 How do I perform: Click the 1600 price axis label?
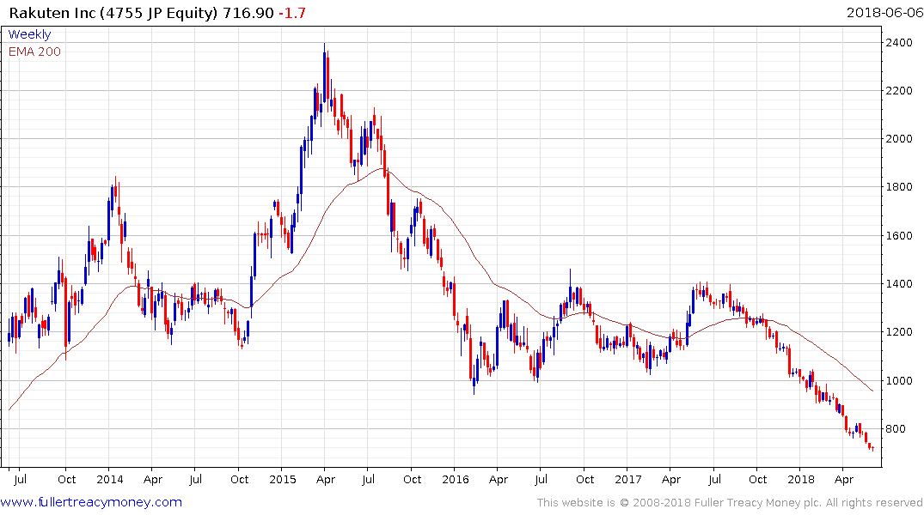point(899,235)
